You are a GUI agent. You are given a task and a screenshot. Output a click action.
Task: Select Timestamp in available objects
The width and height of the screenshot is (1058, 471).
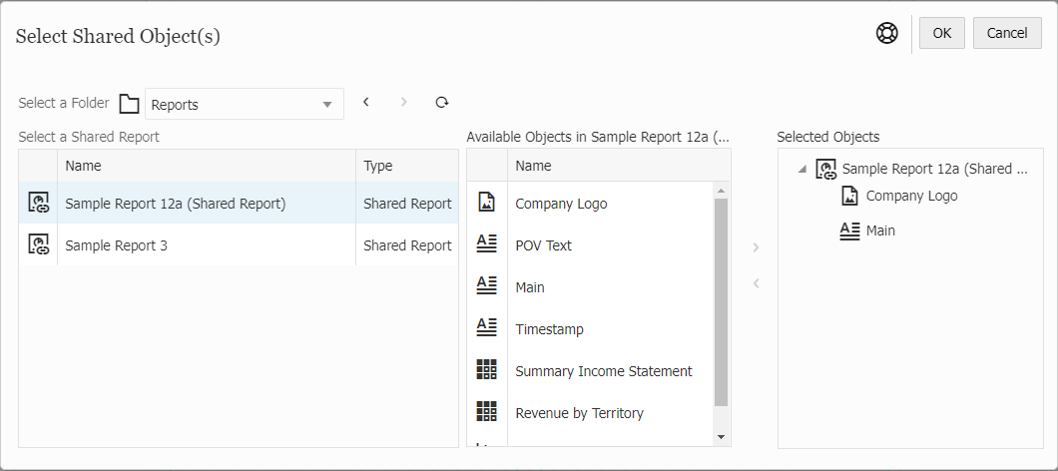[x=549, y=329]
